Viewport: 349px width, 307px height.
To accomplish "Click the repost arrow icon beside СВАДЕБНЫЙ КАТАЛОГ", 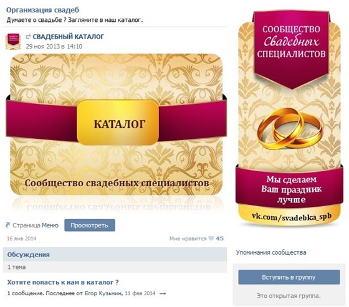I will tap(29, 37).
